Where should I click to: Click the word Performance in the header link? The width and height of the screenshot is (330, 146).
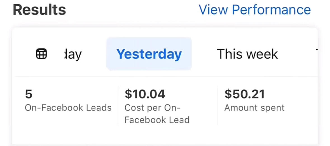coord(272,10)
